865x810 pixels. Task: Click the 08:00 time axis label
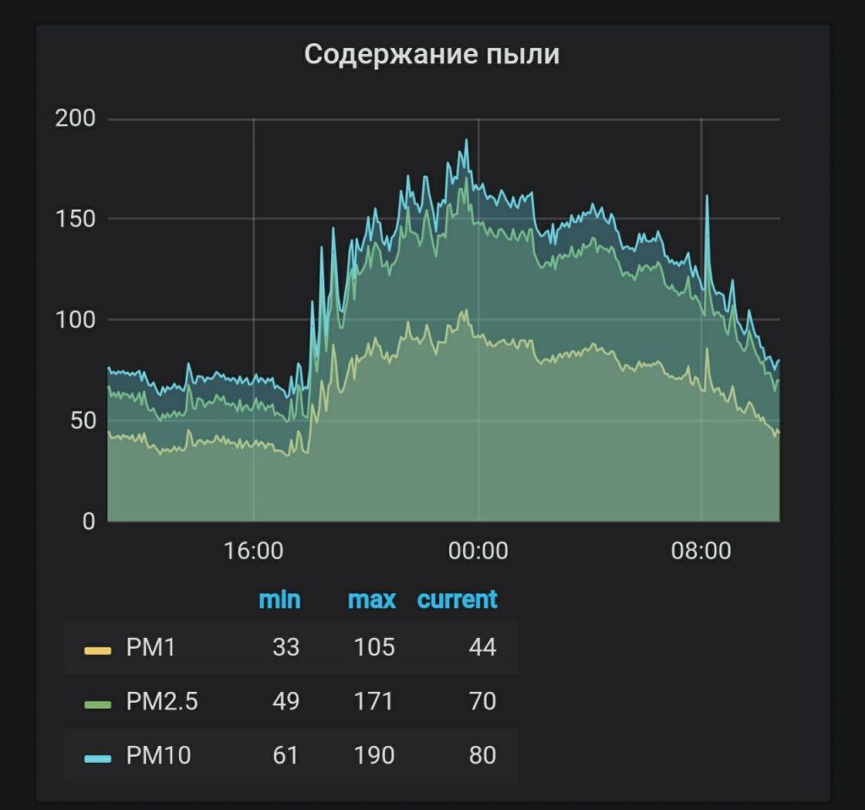pos(701,552)
